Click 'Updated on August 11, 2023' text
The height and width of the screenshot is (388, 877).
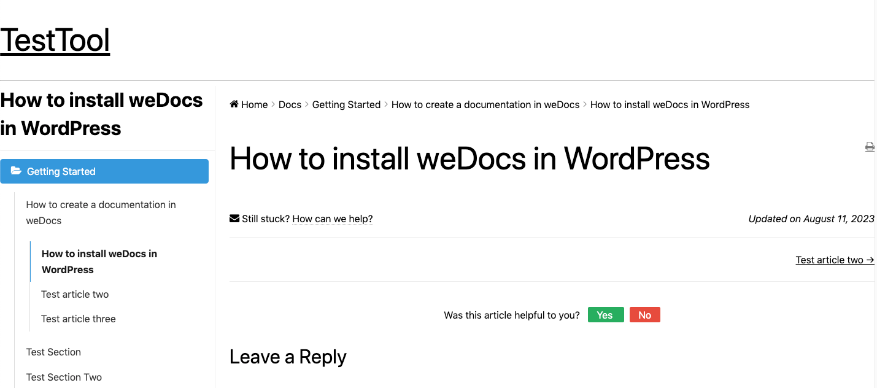pos(811,219)
